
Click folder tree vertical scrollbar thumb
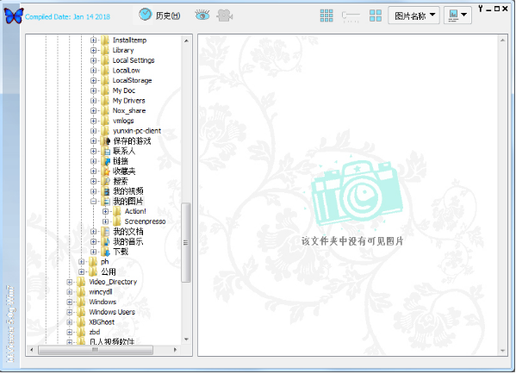(186, 243)
